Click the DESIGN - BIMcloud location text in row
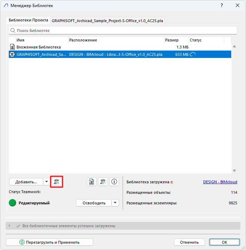 [116, 54]
